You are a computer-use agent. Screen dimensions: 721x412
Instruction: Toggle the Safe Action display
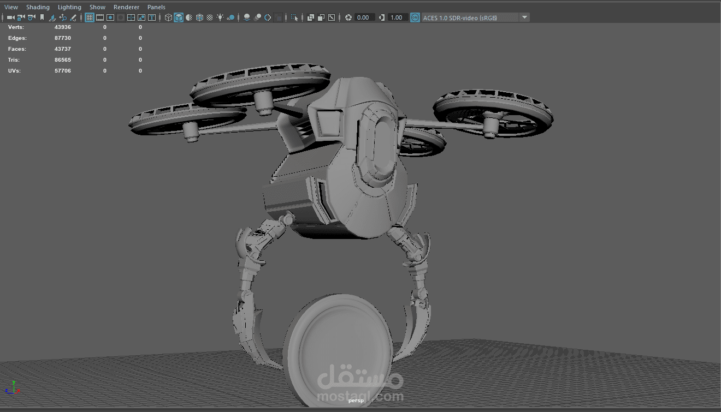coord(141,17)
